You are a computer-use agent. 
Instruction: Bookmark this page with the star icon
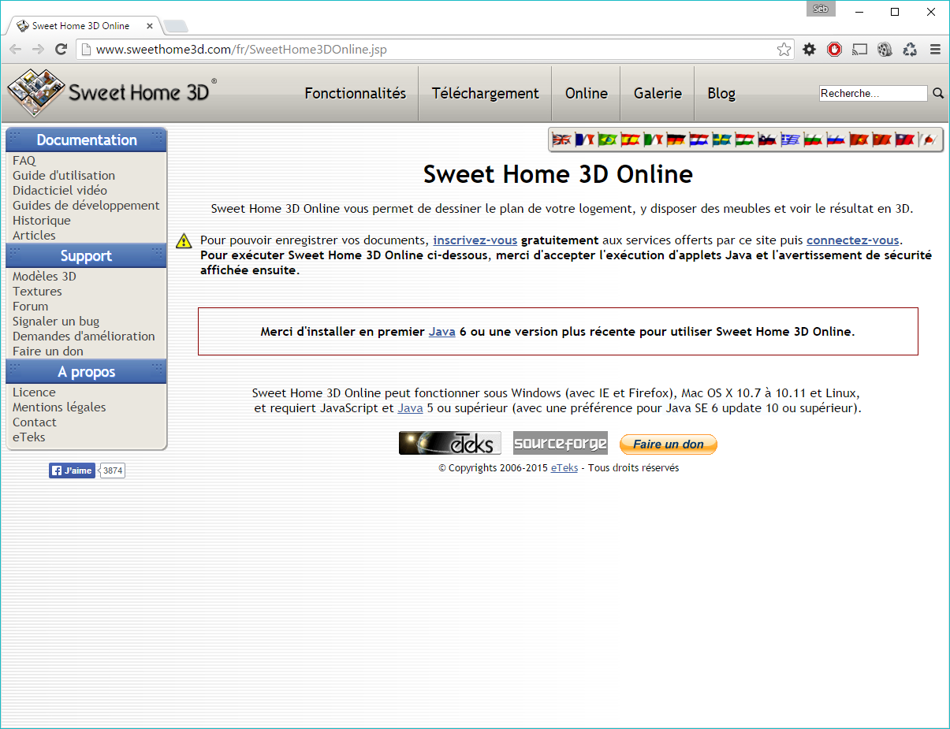coord(784,50)
